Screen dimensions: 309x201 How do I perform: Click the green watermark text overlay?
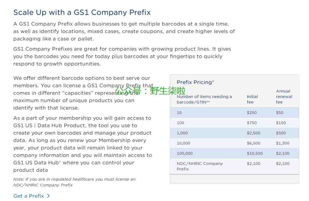[150, 91]
